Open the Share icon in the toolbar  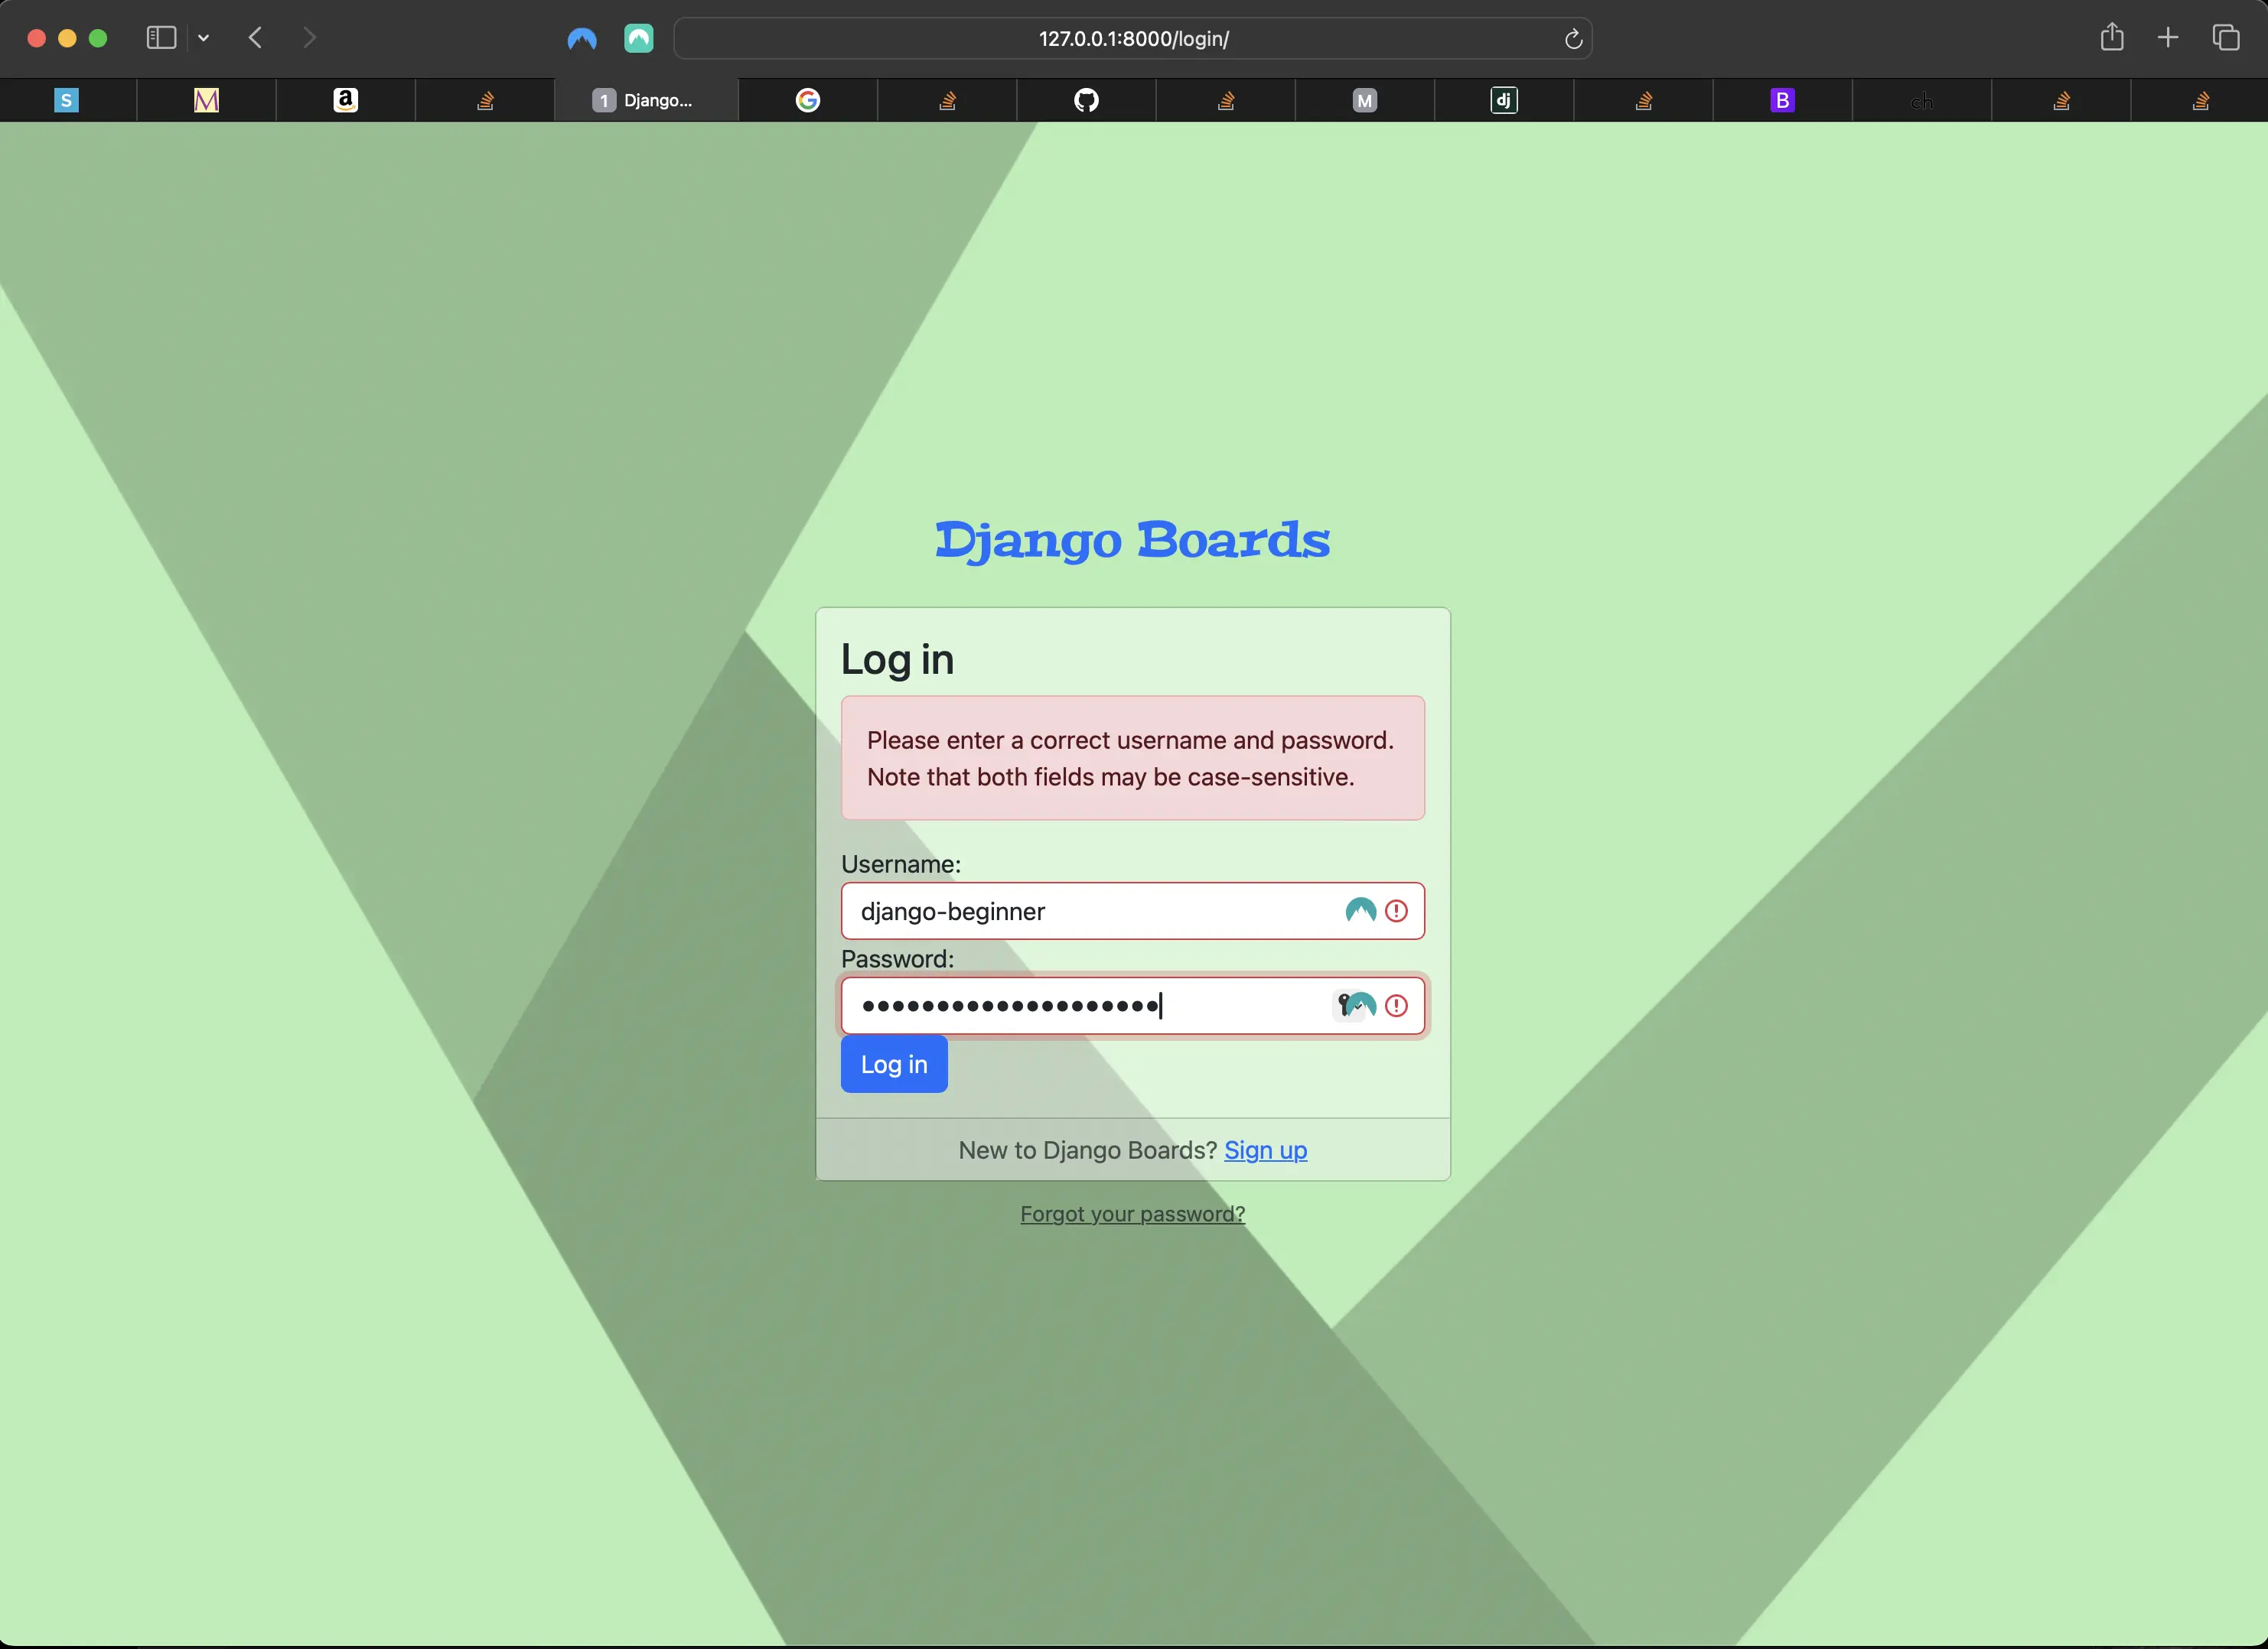(2112, 38)
